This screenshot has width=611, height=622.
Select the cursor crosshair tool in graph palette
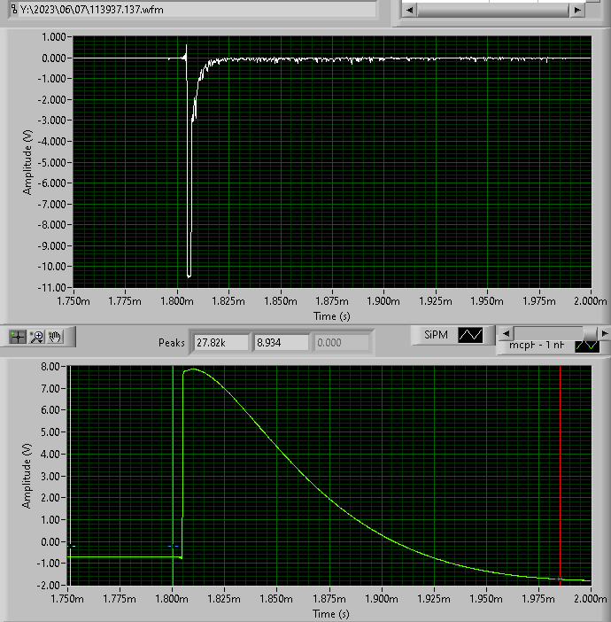pyautogui.click(x=18, y=337)
